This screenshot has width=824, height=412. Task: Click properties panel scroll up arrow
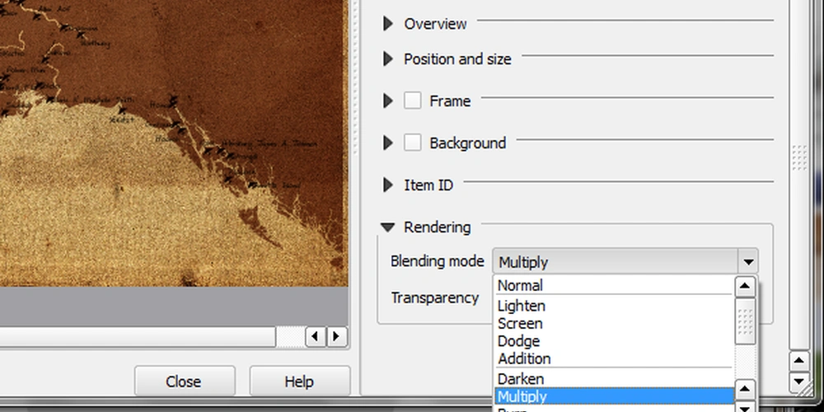pos(799,361)
